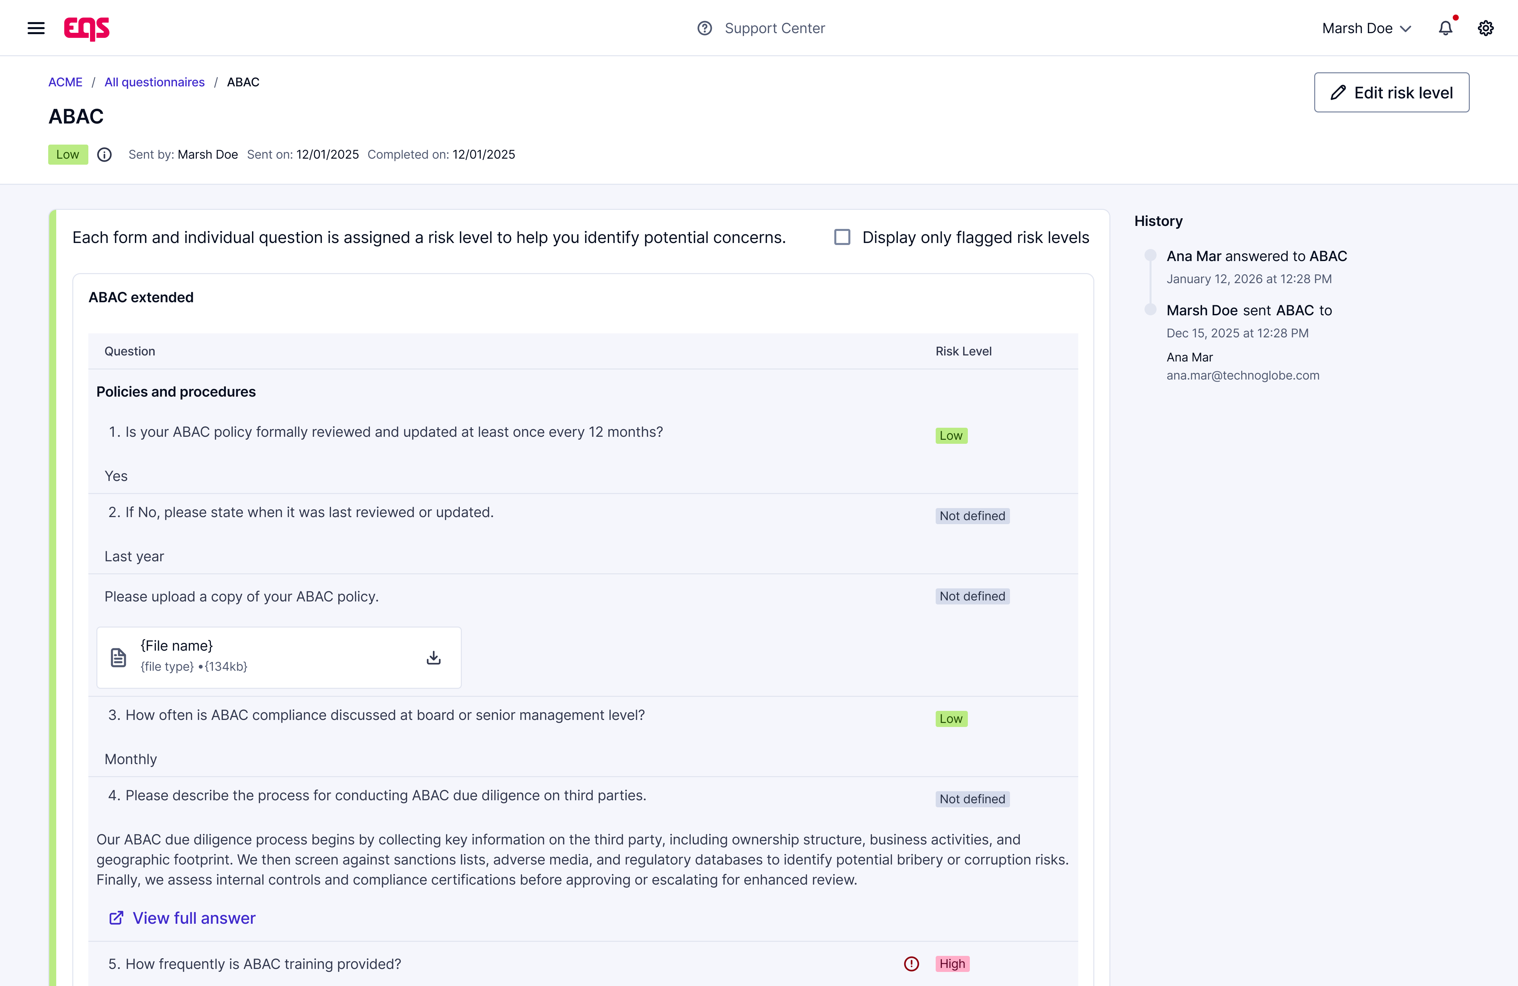Click question 5 about ABAC training frequency

tap(254, 964)
